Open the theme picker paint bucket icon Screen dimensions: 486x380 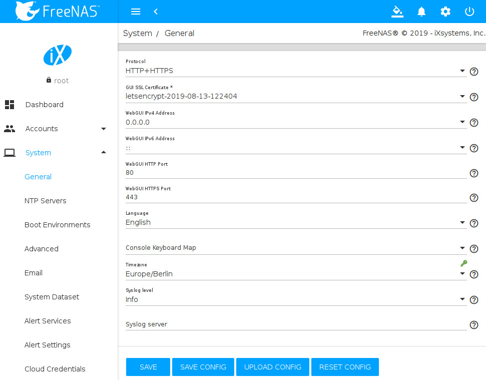click(397, 12)
